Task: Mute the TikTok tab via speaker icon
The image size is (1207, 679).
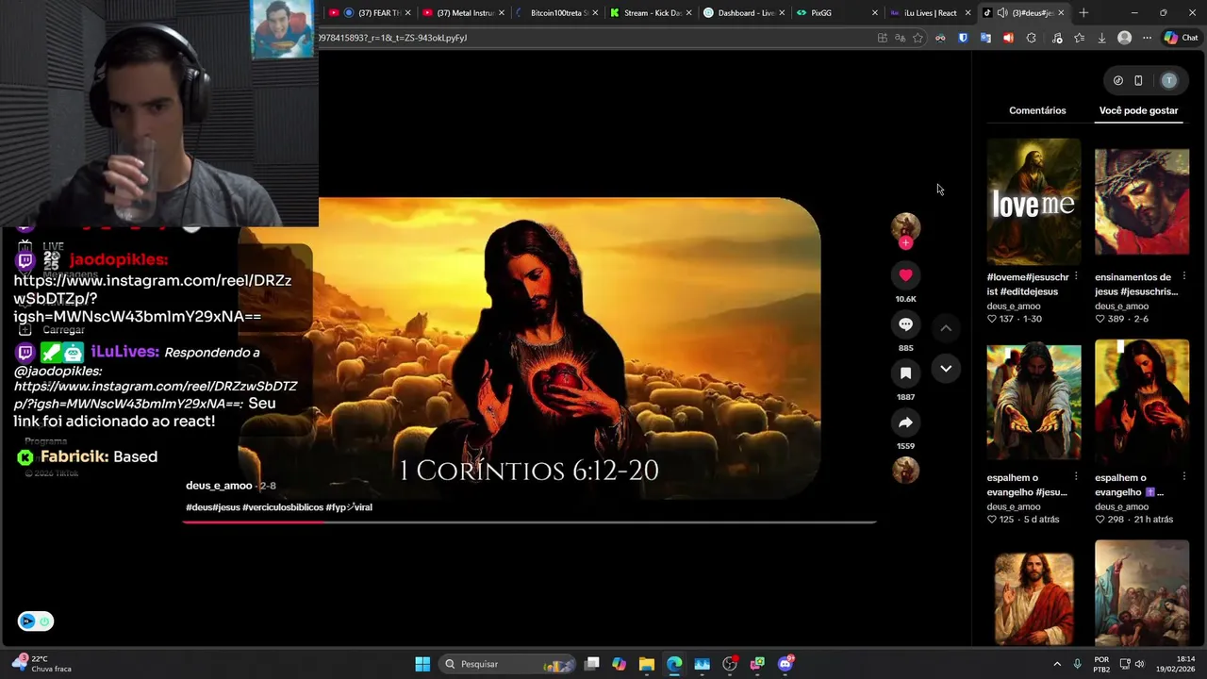Action: pyautogui.click(x=1001, y=13)
